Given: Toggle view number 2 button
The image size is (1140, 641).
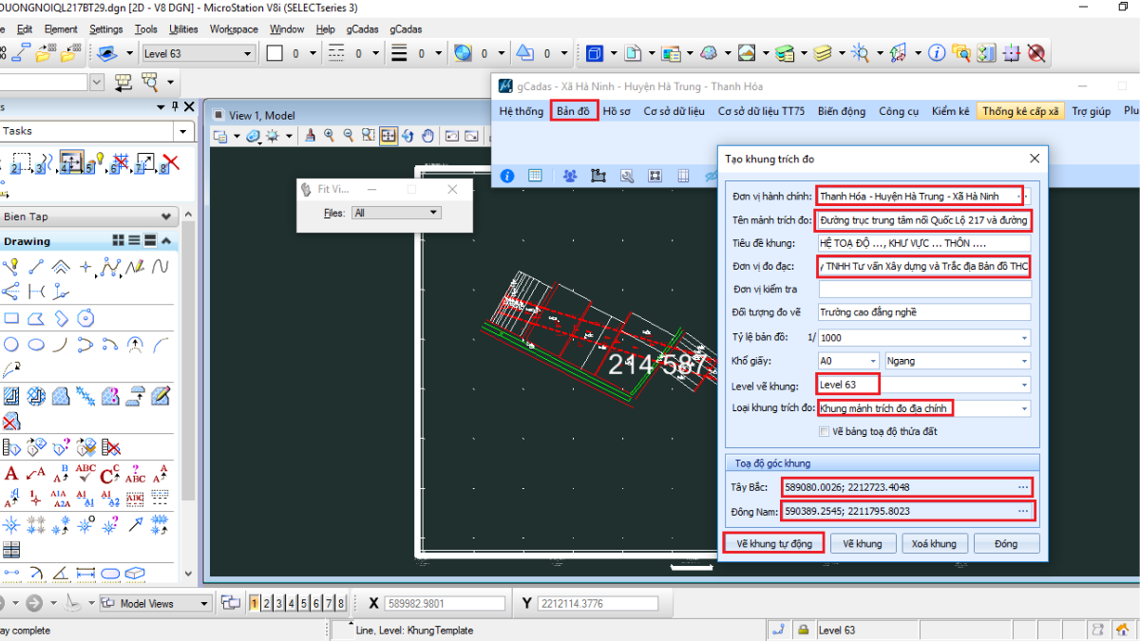Looking at the screenshot, I should 267,603.
